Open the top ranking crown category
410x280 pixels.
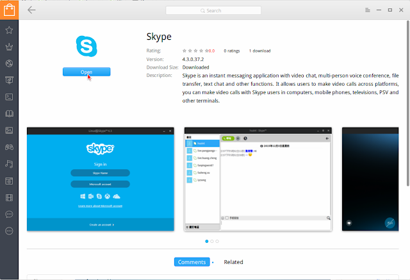pos(9,47)
